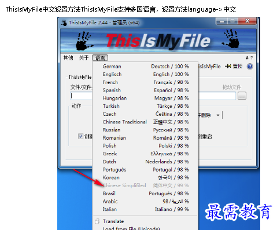Image resolution: width=277 pixels, height=230 pixels.
Task: Minimize the ThisIsMyFile window
Action: point(221,21)
